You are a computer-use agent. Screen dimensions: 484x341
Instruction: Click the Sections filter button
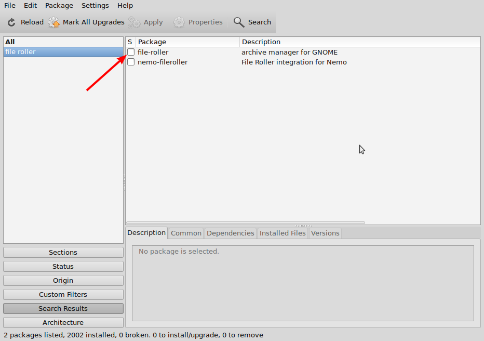(x=63, y=252)
